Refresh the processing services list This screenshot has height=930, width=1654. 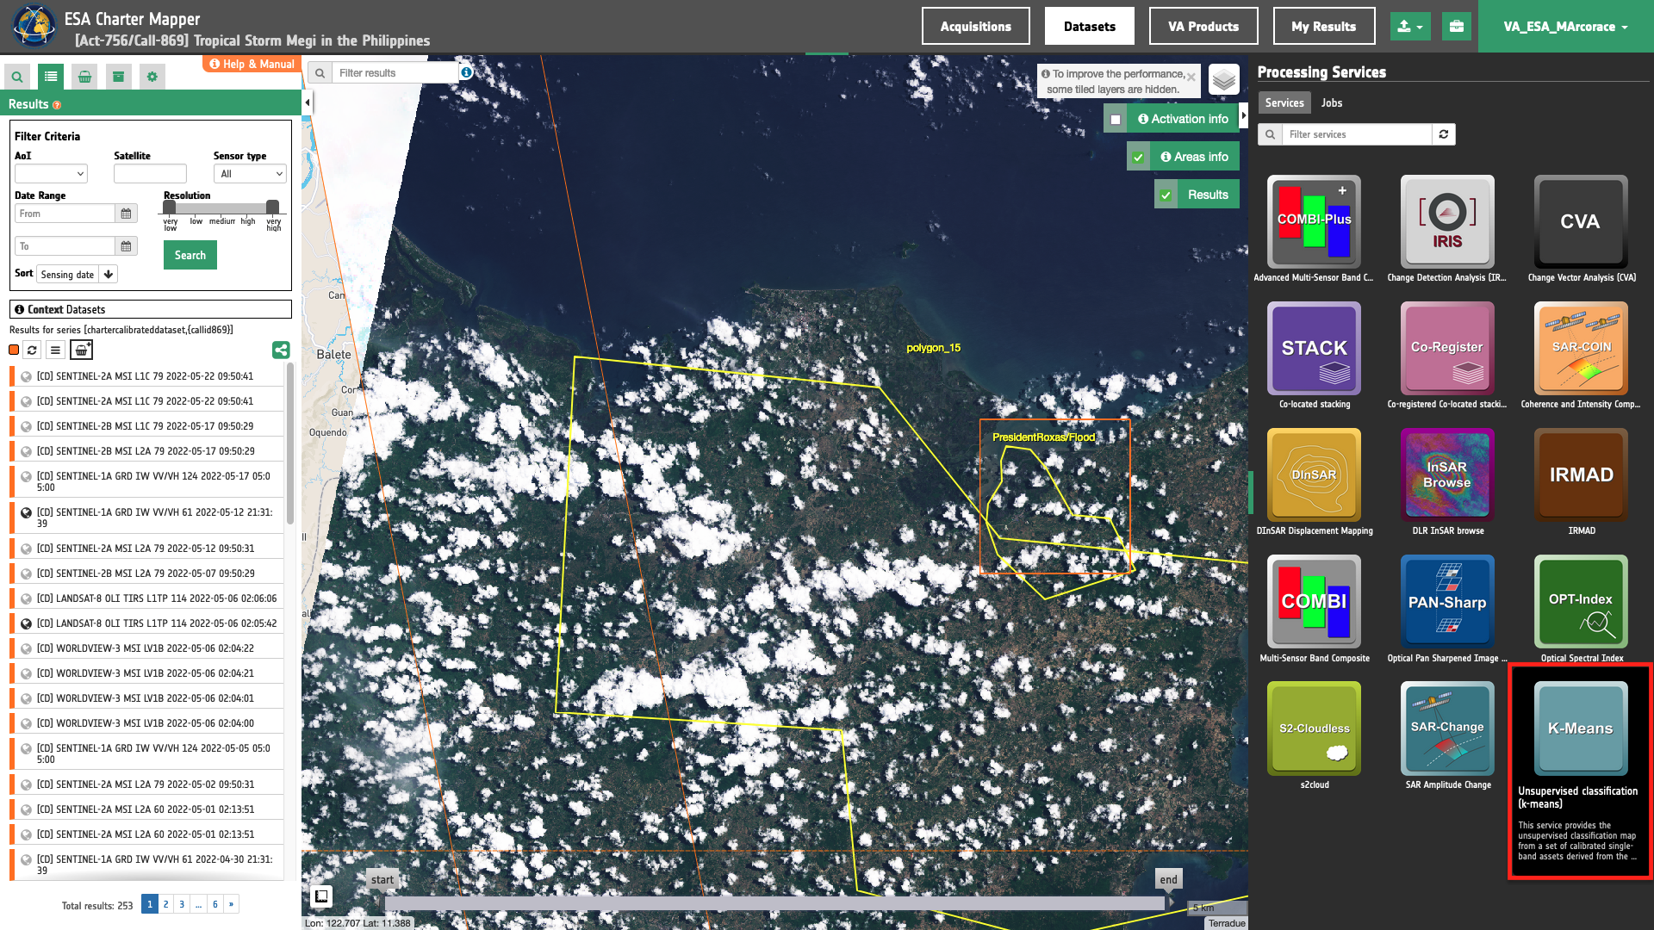[1444, 134]
